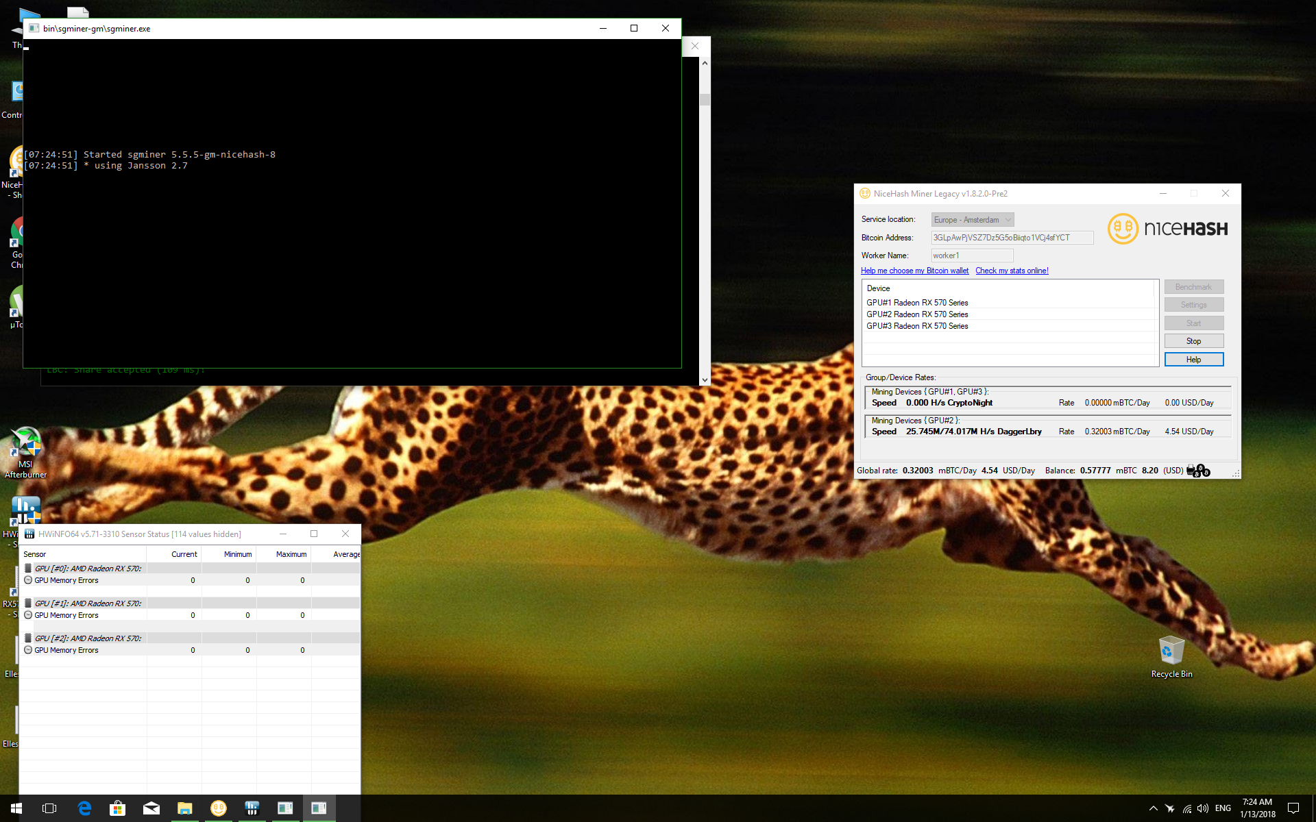Viewport: 1316px width, 822px height.
Task: Open Microsoft Edge from the taskbar
Action: [84, 809]
